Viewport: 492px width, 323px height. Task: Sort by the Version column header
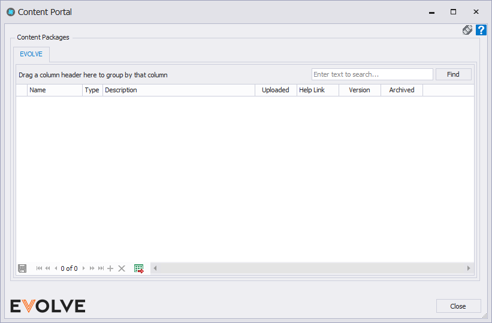click(x=360, y=90)
